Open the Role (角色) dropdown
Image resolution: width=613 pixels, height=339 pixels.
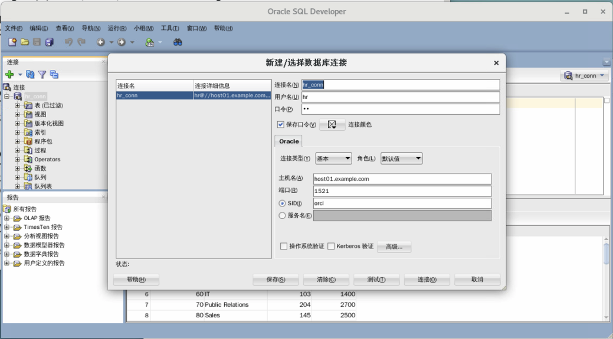[x=402, y=158]
